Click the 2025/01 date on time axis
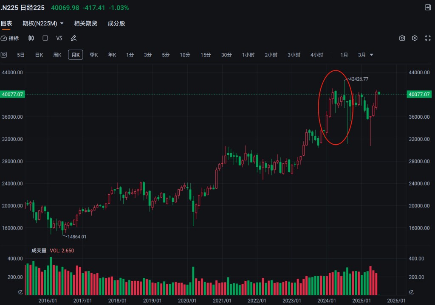 (x=362, y=301)
